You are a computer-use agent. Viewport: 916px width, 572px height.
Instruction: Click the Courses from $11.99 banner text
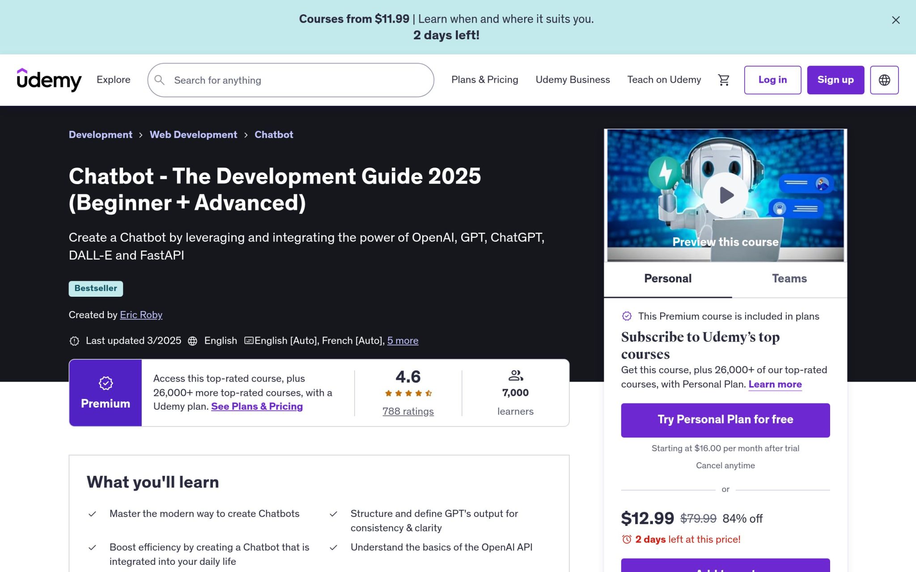click(x=354, y=19)
